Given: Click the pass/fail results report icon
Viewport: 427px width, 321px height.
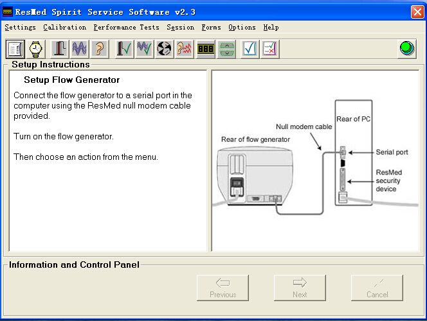Looking at the screenshot, I should (270, 49).
